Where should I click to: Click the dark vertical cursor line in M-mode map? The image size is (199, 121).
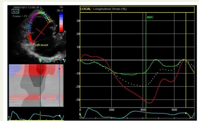tap(40, 86)
